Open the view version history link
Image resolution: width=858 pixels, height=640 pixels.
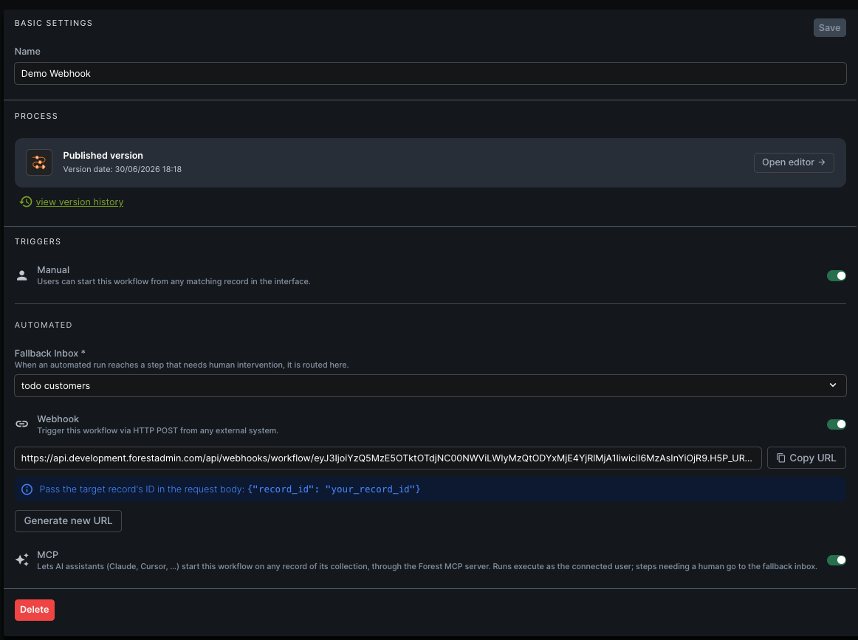(x=80, y=202)
